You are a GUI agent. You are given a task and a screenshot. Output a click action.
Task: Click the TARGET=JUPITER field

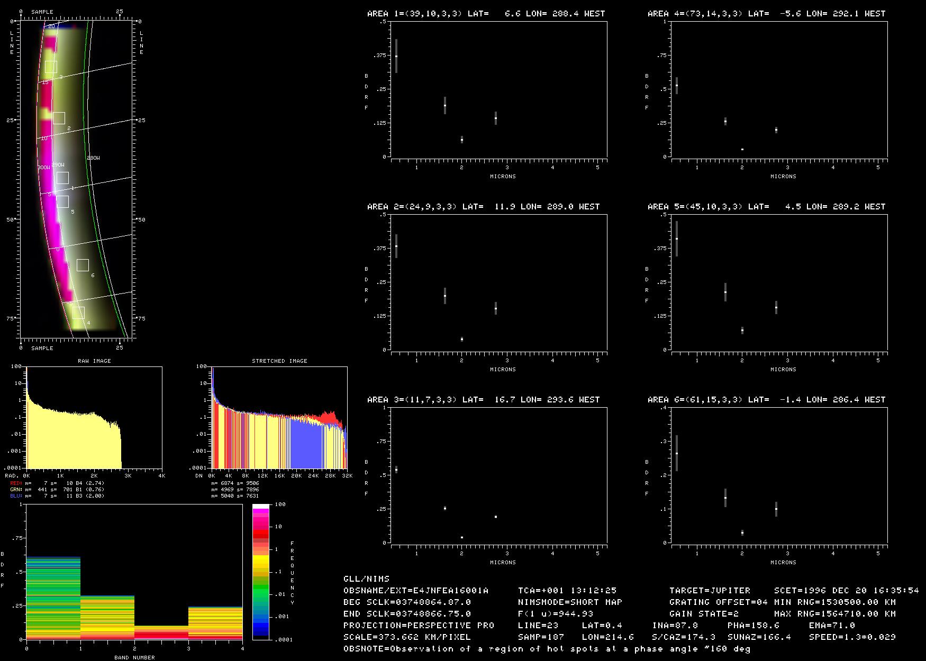tap(710, 591)
